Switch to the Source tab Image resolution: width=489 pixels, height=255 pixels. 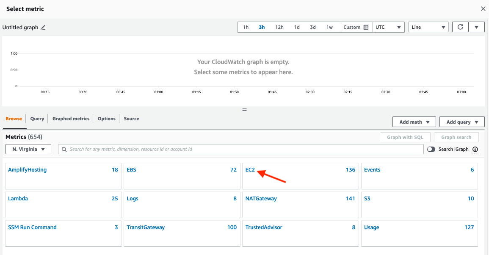point(131,119)
